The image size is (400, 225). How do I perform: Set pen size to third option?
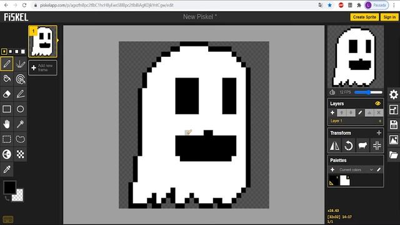tap(17, 51)
